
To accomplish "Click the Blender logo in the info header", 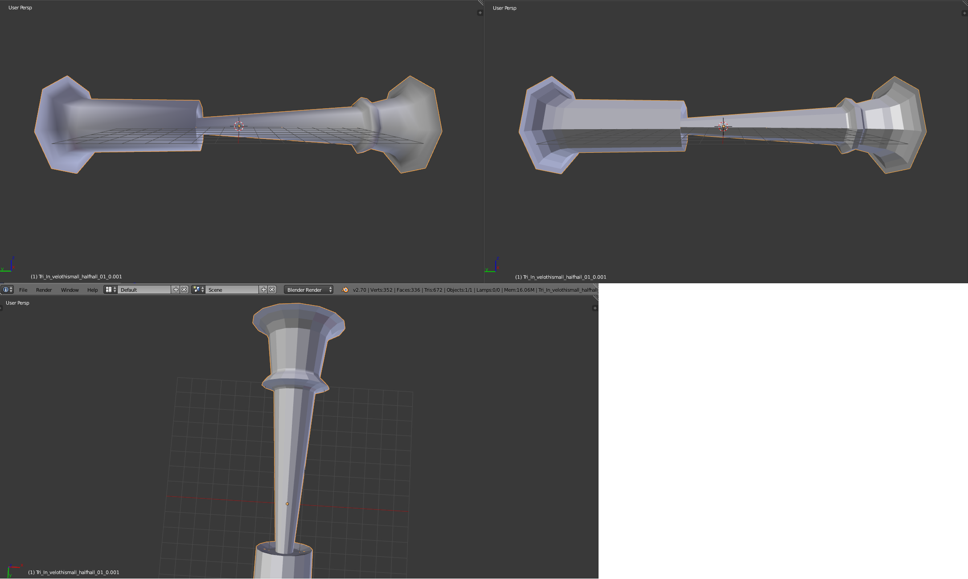I will click(345, 289).
